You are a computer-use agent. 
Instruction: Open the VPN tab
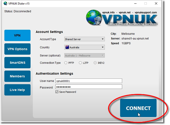tap(17, 35)
